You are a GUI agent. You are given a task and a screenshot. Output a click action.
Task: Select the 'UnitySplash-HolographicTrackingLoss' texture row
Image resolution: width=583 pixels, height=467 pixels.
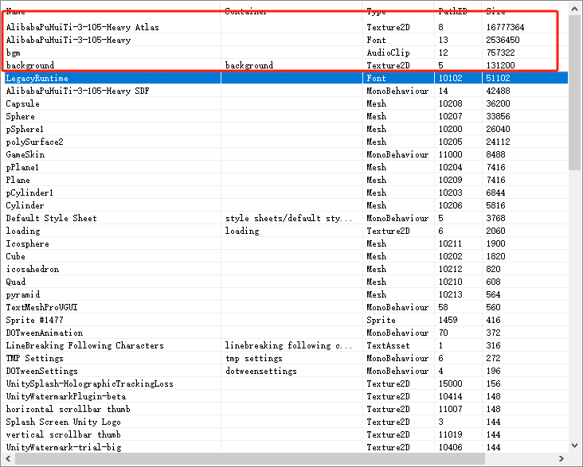(x=285, y=383)
